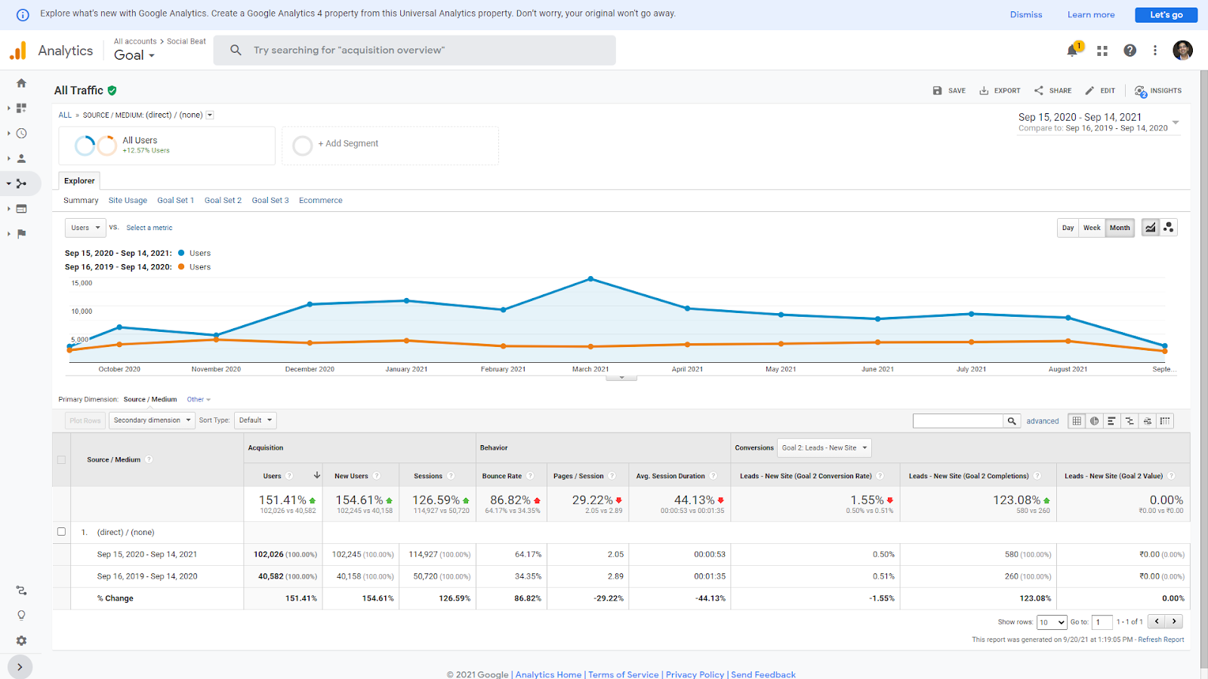Click the SAVE report button
Image resolution: width=1208 pixels, height=679 pixels.
coord(949,91)
